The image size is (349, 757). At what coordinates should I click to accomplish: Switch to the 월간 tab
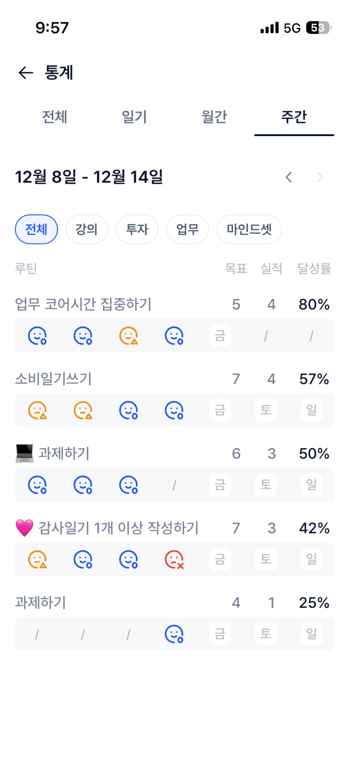click(x=214, y=117)
